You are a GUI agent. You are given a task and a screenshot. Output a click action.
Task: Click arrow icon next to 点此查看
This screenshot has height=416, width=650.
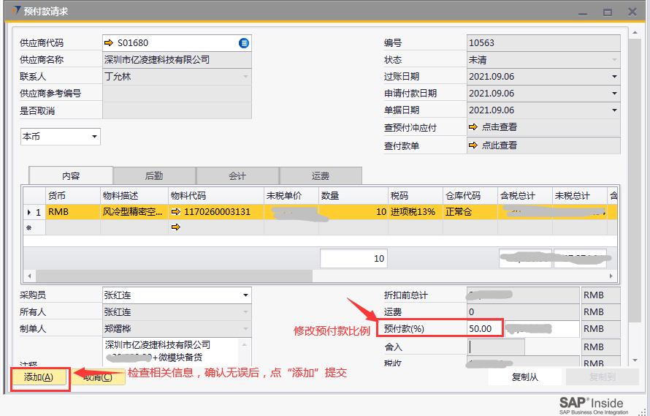(473, 145)
